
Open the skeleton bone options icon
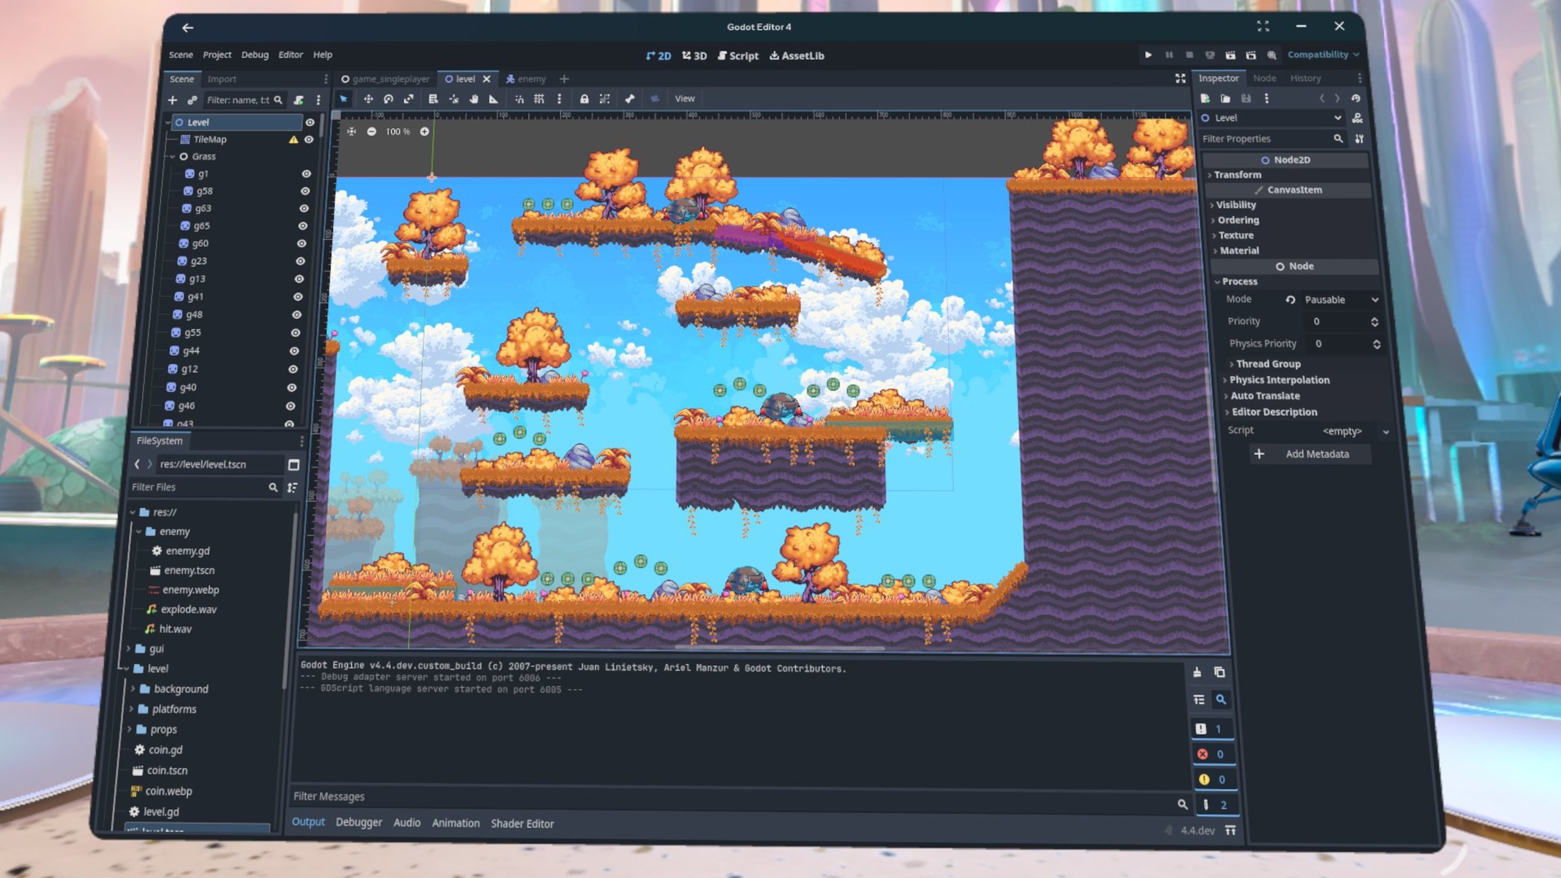pos(630,99)
